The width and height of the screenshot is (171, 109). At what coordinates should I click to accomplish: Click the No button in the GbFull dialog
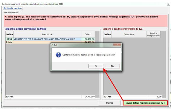(x=112, y=66)
